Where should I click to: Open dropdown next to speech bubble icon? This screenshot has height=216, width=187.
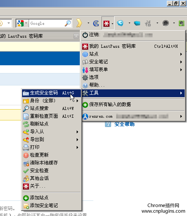pyautogui.click(x=174, y=23)
